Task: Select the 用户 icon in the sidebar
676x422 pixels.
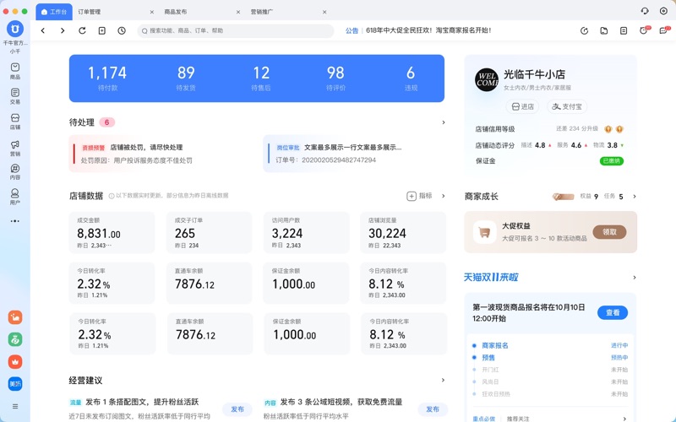Action: 15,197
